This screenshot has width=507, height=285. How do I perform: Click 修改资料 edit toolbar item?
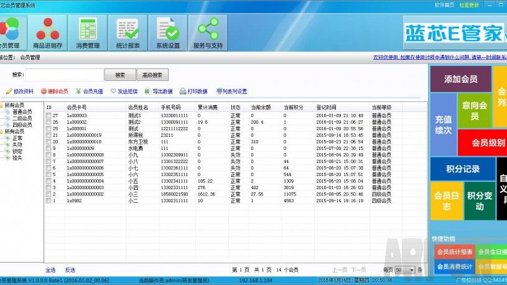coord(20,91)
